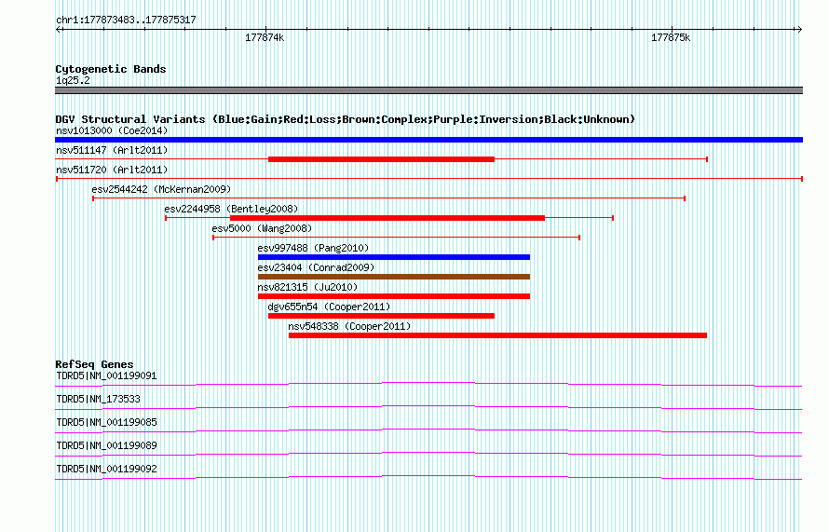The image size is (829, 532).
Task: Click the nsv1013000 (Coe2014) blue gain bar
Action: click(428, 140)
